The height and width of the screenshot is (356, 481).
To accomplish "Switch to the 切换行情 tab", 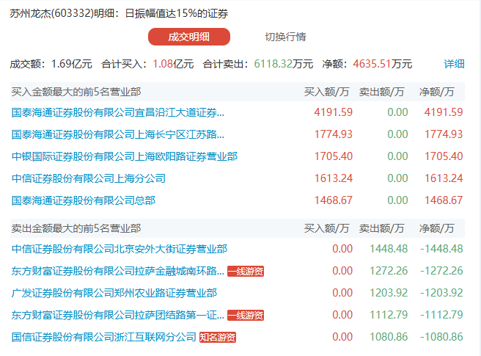I will (285, 37).
